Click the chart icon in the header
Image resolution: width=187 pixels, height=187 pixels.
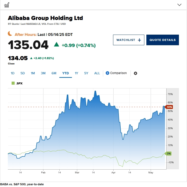[x=7, y=5]
